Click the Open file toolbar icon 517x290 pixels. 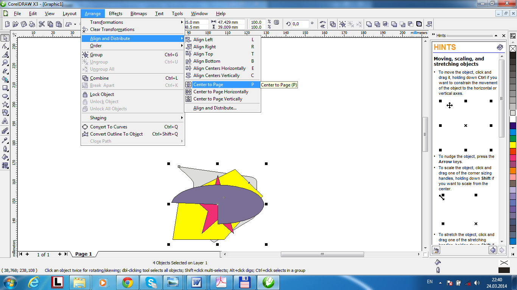(15, 24)
